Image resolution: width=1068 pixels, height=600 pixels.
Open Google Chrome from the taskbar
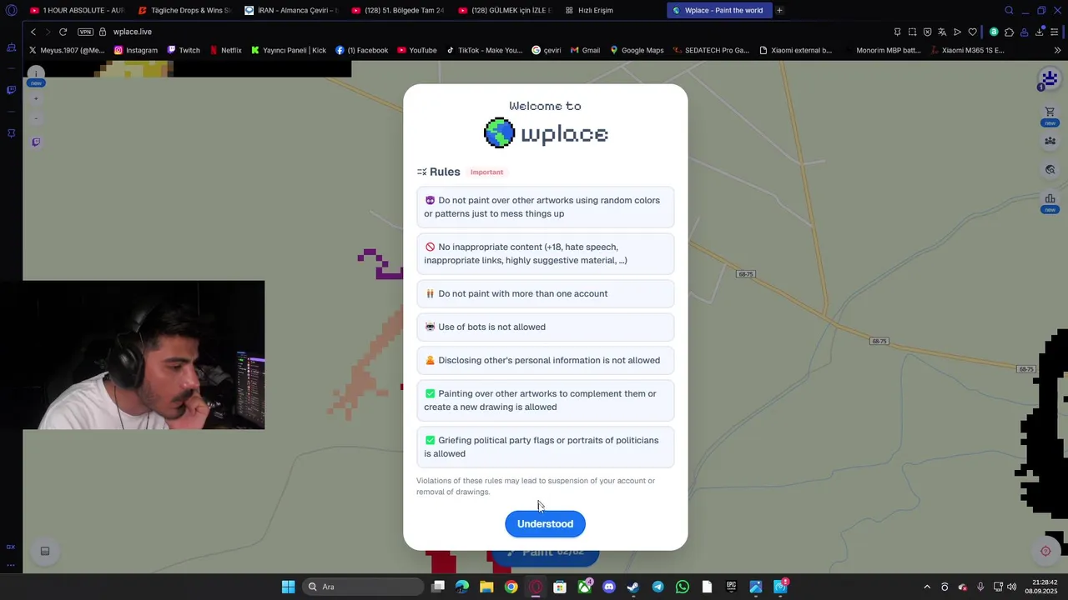tap(511, 587)
